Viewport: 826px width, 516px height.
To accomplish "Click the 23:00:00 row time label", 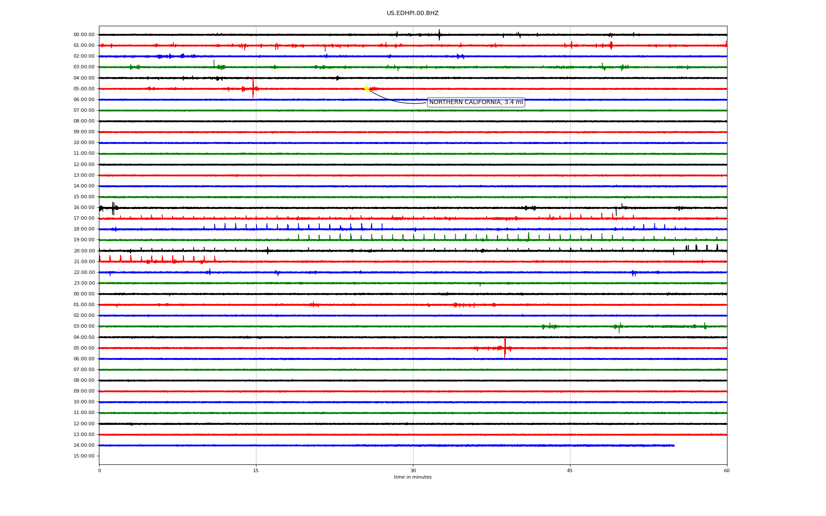I will (x=84, y=283).
